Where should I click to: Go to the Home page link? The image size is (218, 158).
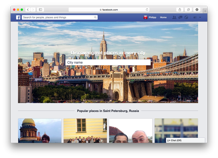(163, 17)
